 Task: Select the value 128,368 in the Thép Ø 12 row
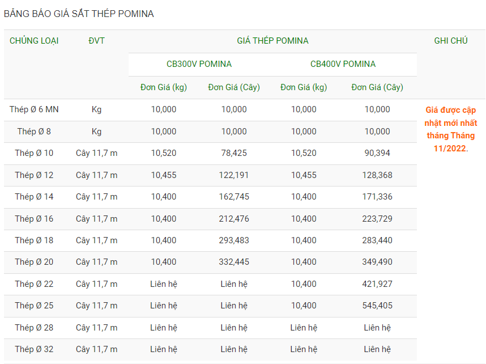tap(377, 175)
